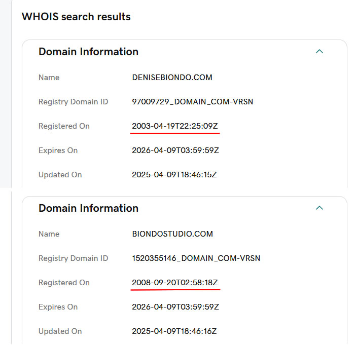Viewport: 356px width, 346px height.
Task: Click the BIONDOSTUDIO.COM domain name
Action: (172, 234)
